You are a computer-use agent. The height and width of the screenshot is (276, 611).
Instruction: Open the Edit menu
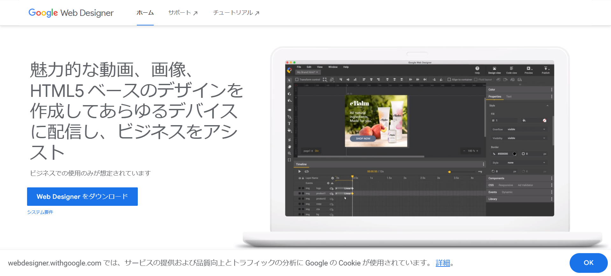pyautogui.click(x=309, y=67)
